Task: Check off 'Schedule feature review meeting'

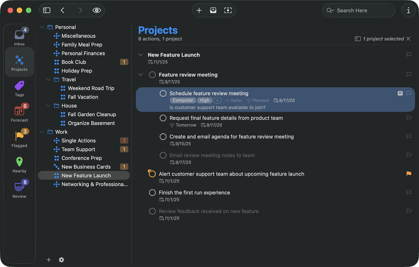Action: 163,93
